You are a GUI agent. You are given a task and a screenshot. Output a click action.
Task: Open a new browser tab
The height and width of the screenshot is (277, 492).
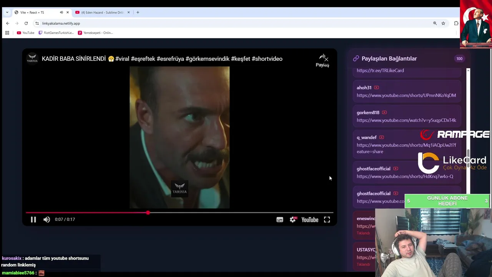138,12
